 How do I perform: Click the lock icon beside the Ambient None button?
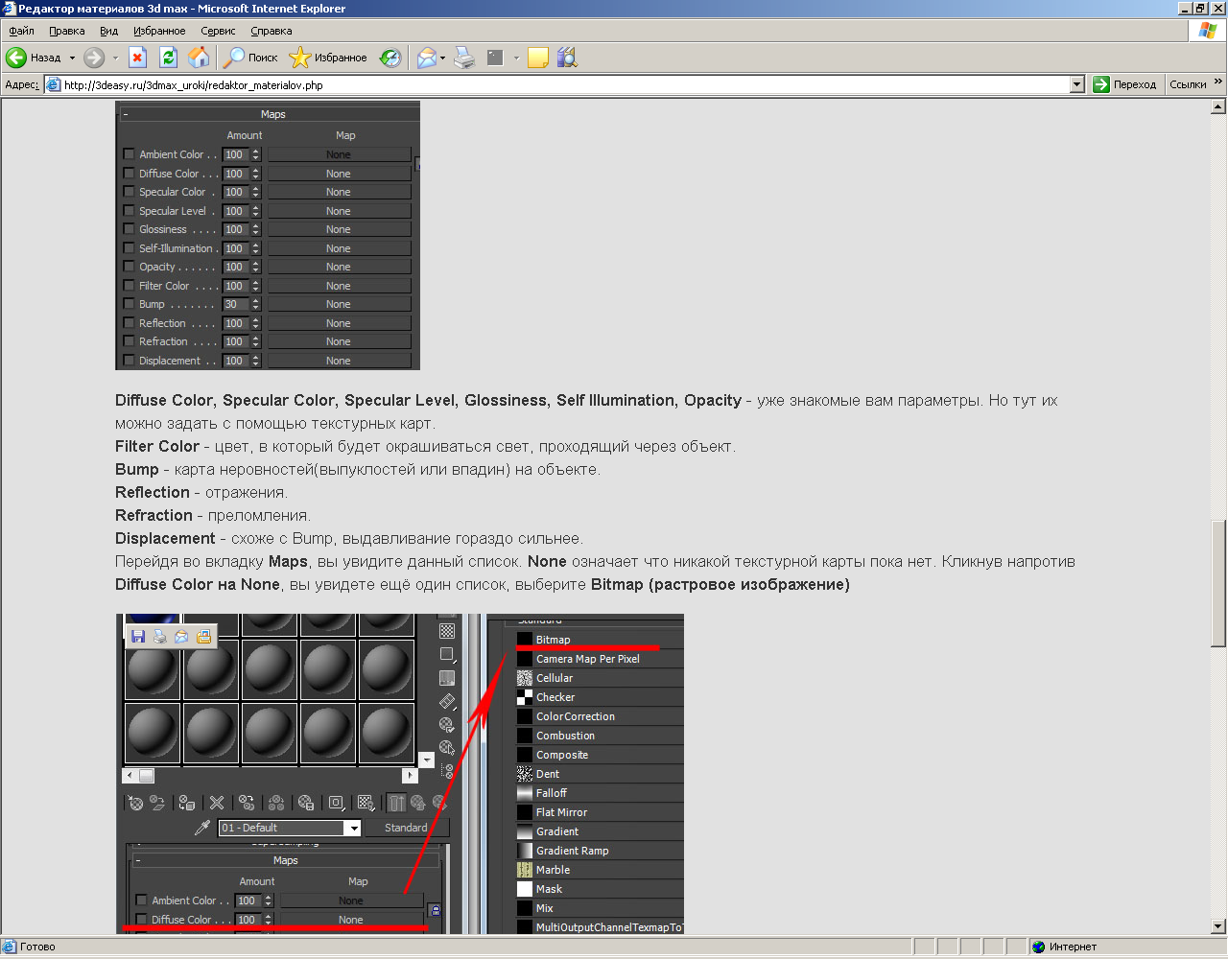click(x=435, y=910)
